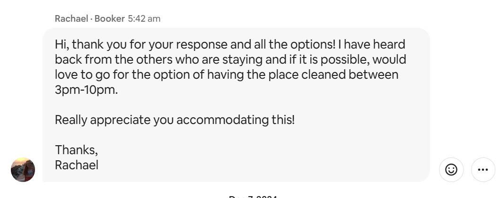Screen dimensions: 500x198
Task: Click the Booker role label
Action: 110,19
